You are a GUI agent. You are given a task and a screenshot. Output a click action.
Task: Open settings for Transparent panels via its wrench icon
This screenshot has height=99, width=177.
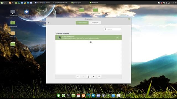[117, 37]
